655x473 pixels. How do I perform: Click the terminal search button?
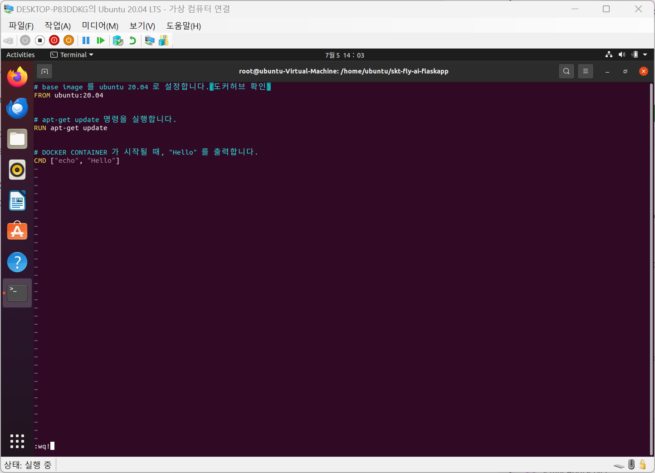566,71
